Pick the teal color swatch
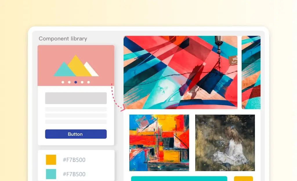Viewport: 297px width, 181px height. pos(51,174)
